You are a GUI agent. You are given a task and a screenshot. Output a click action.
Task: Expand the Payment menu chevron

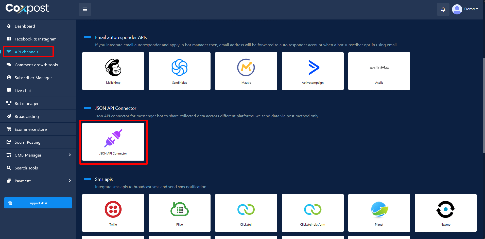pos(70,181)
